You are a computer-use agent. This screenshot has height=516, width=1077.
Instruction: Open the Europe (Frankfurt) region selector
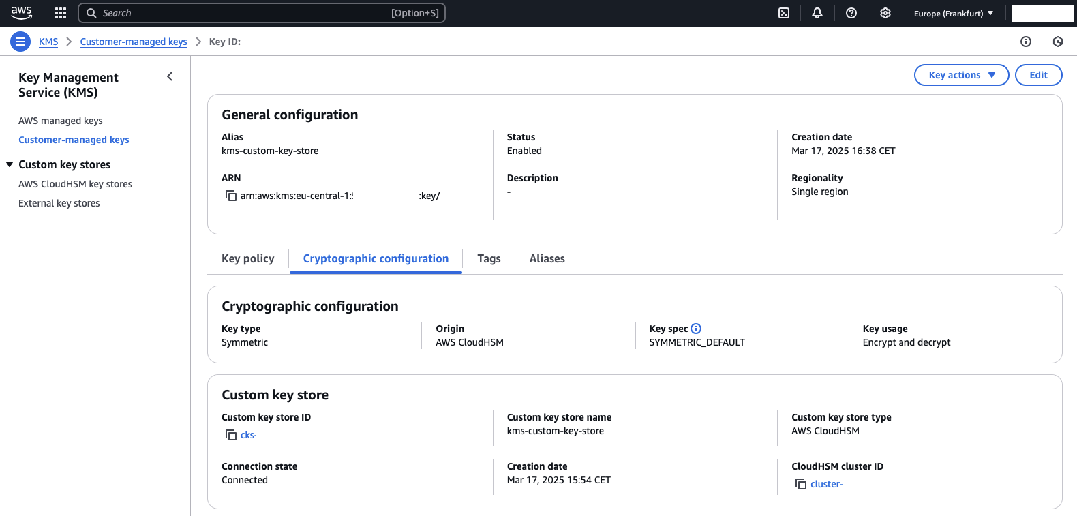coord(953,13)
